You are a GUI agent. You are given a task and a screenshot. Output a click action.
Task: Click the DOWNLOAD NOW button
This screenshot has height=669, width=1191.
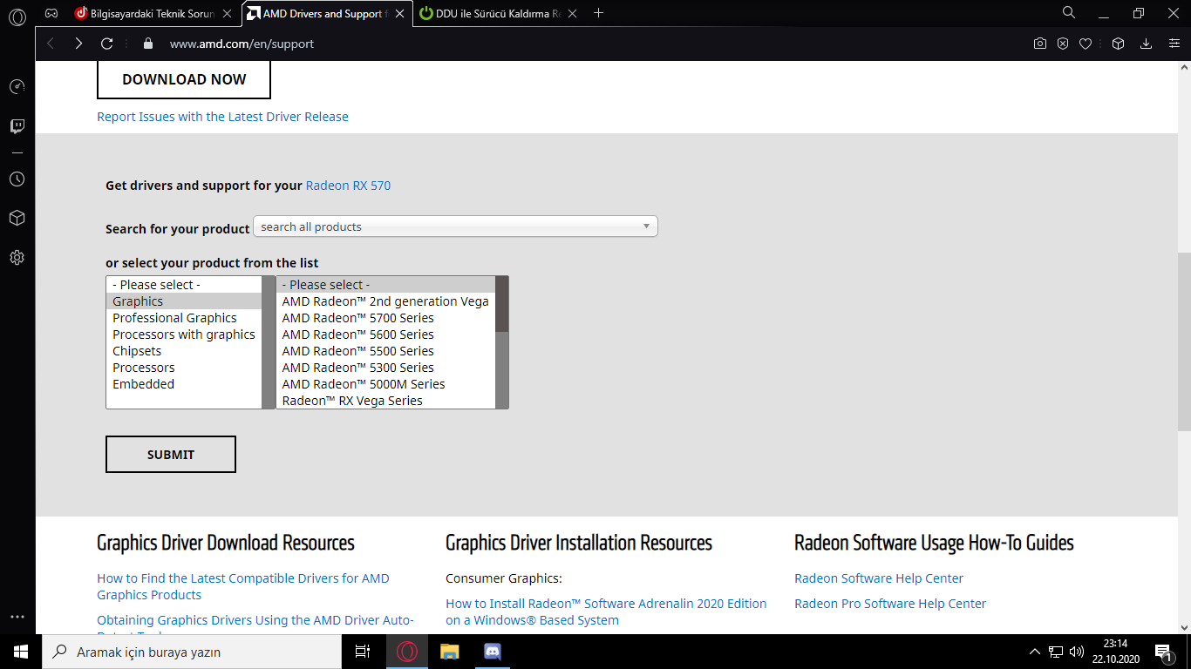click(x=184, y=79)
